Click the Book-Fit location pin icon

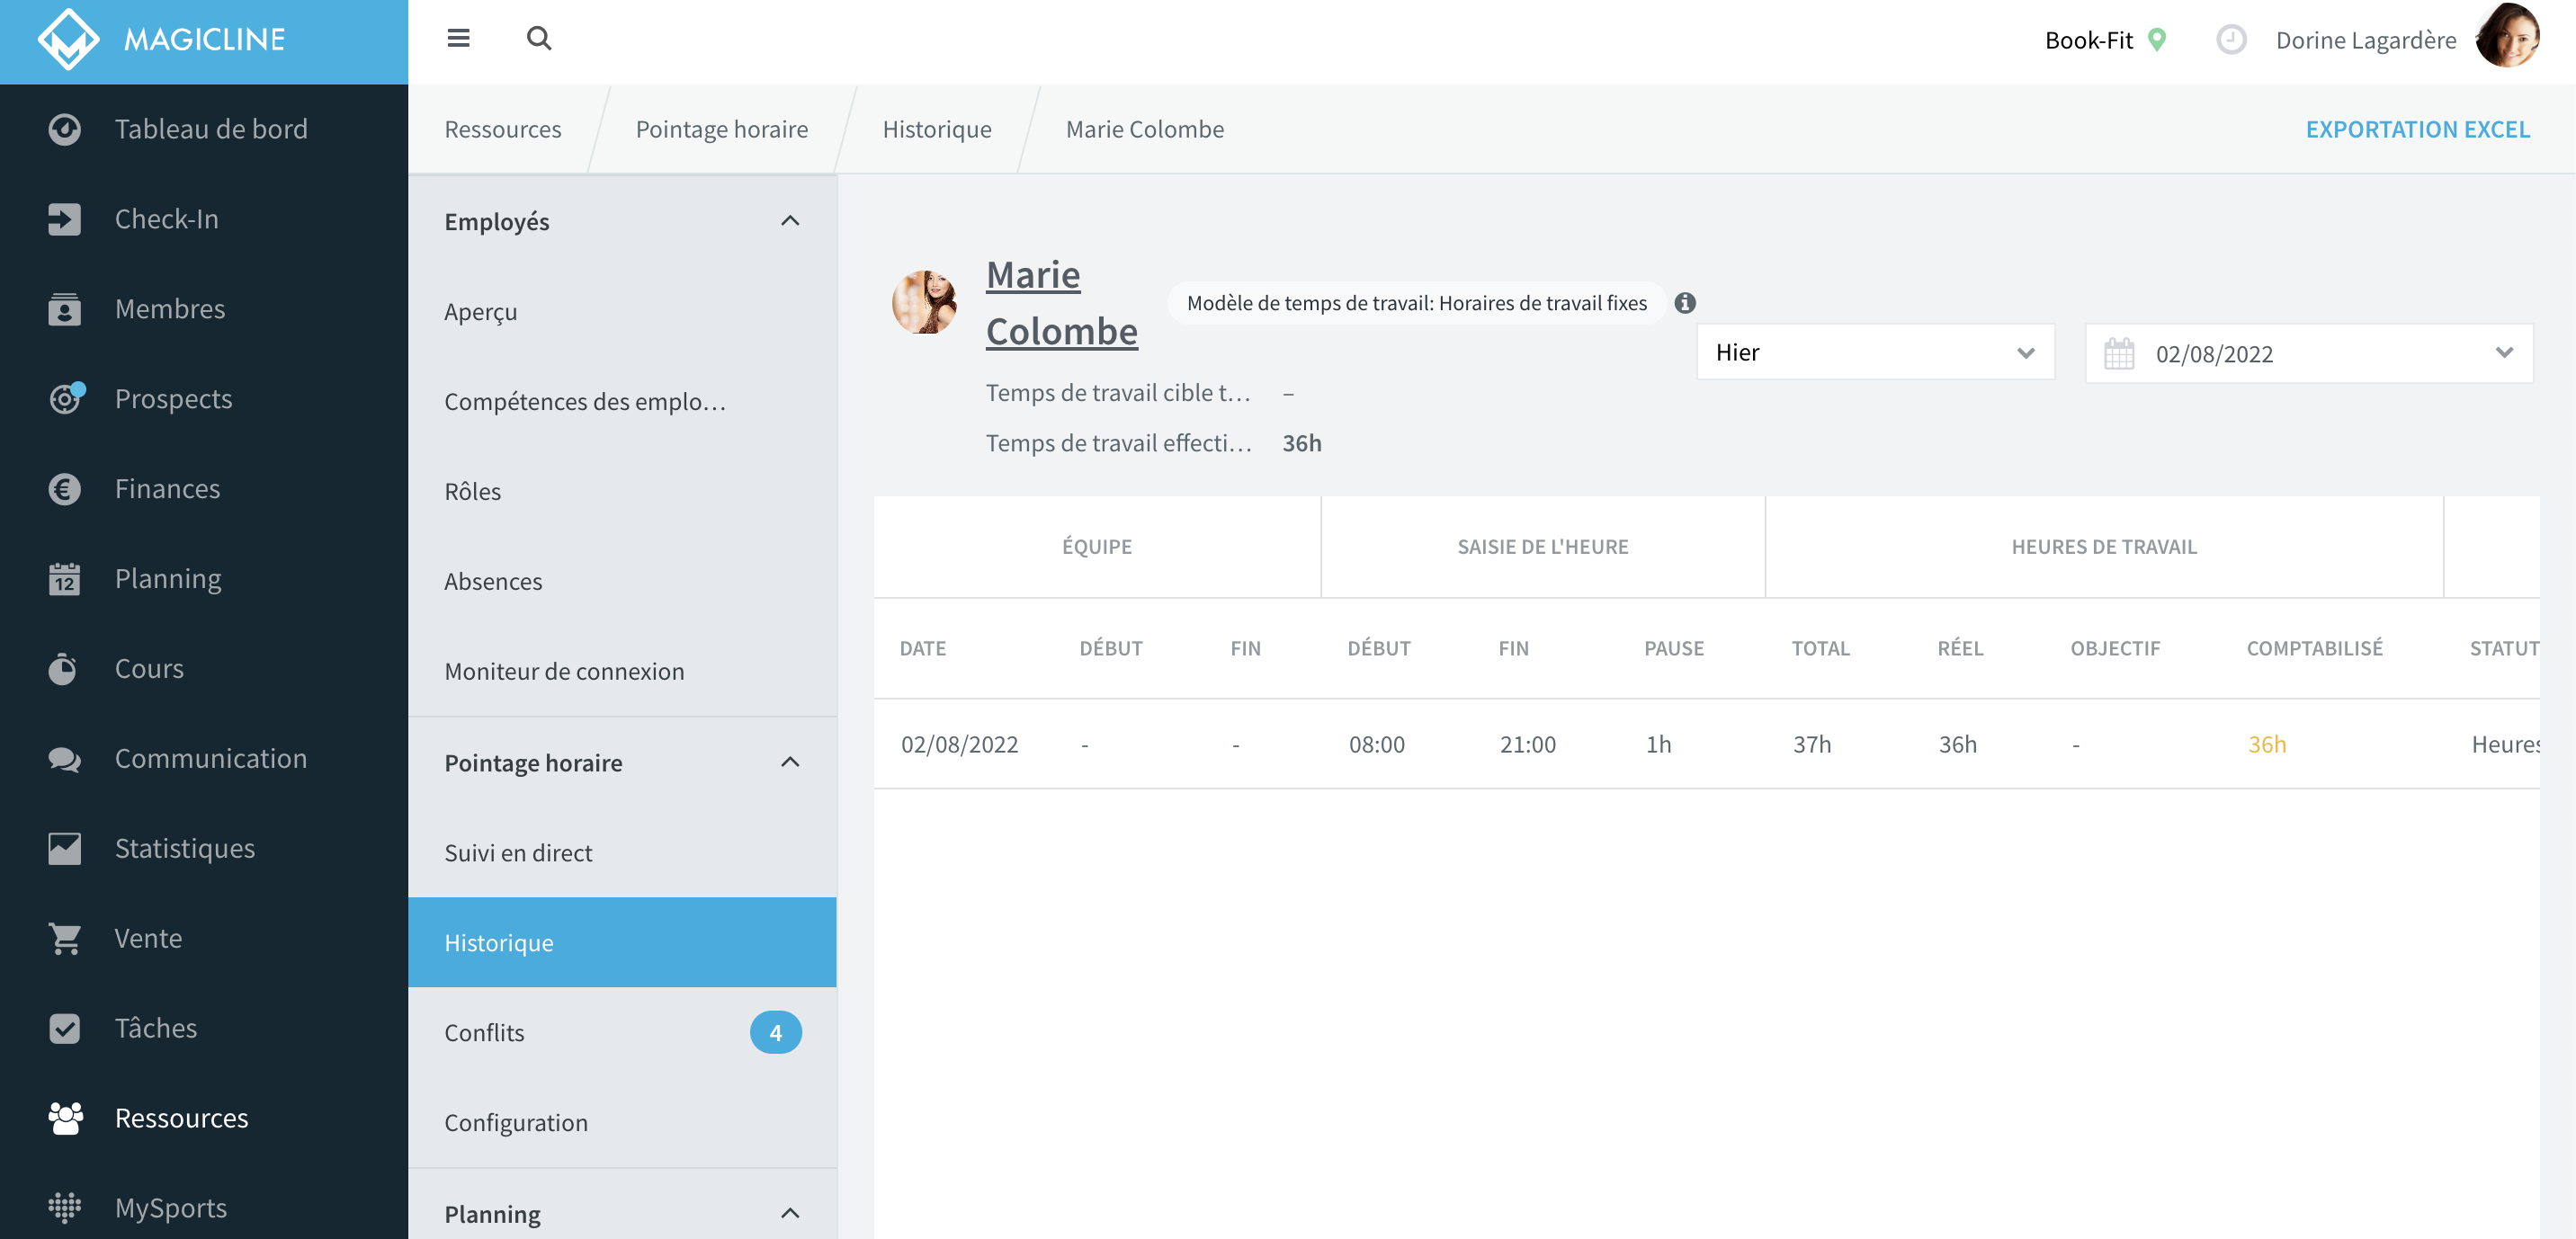pyautogui.click(x=2158, y=40)
